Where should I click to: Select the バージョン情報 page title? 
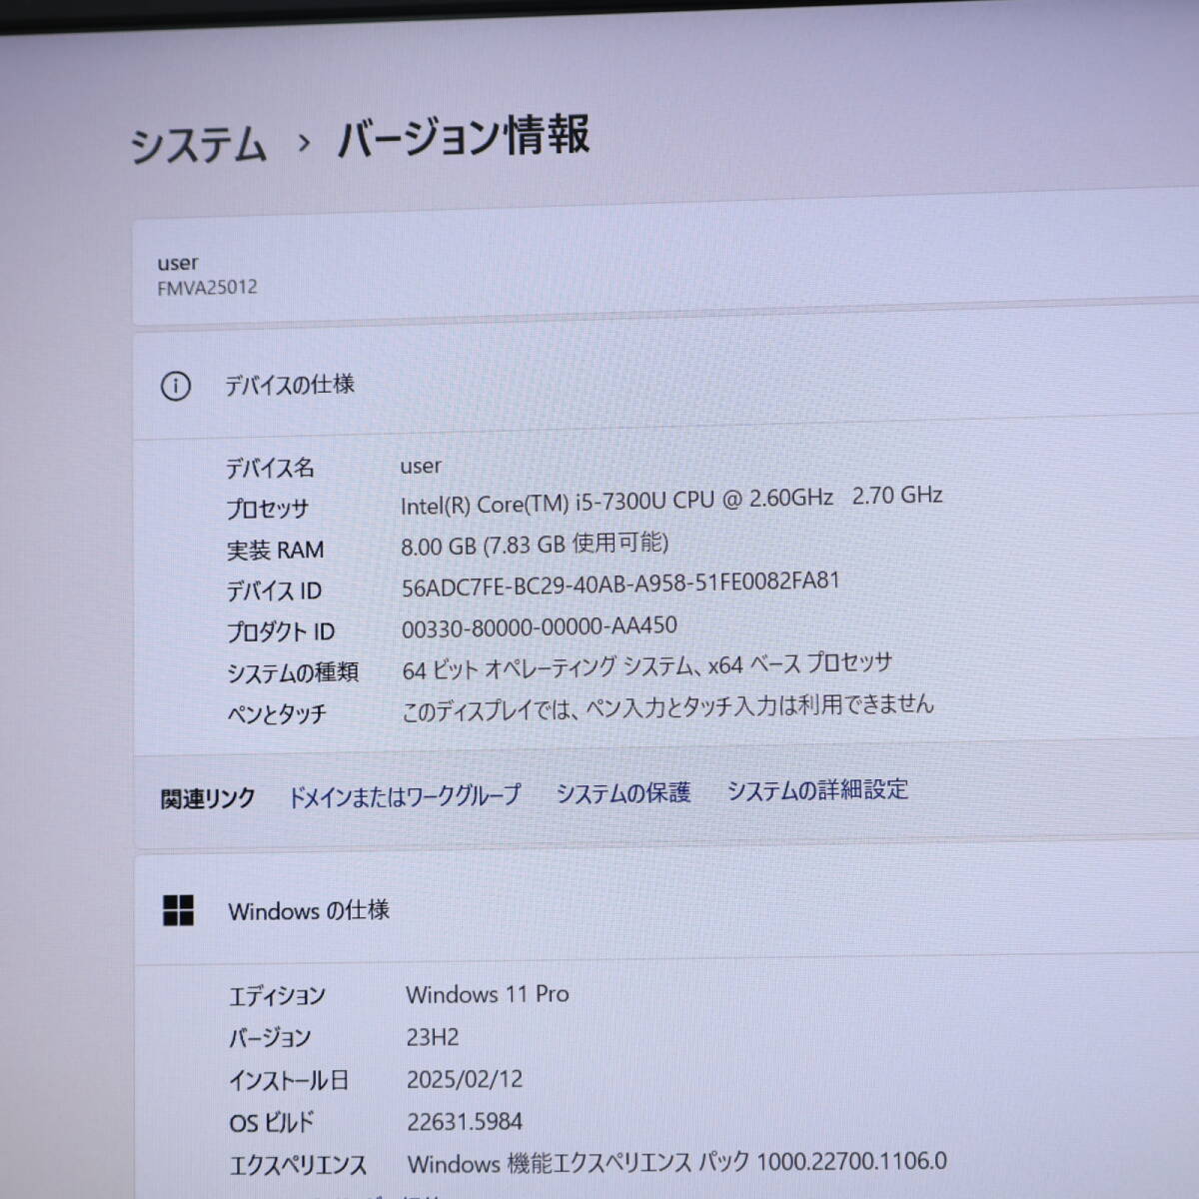coord(464,137)
